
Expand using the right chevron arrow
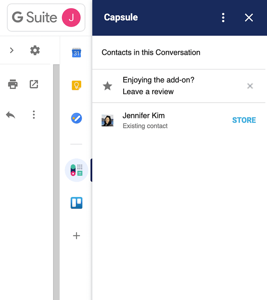tap(12, 50)
